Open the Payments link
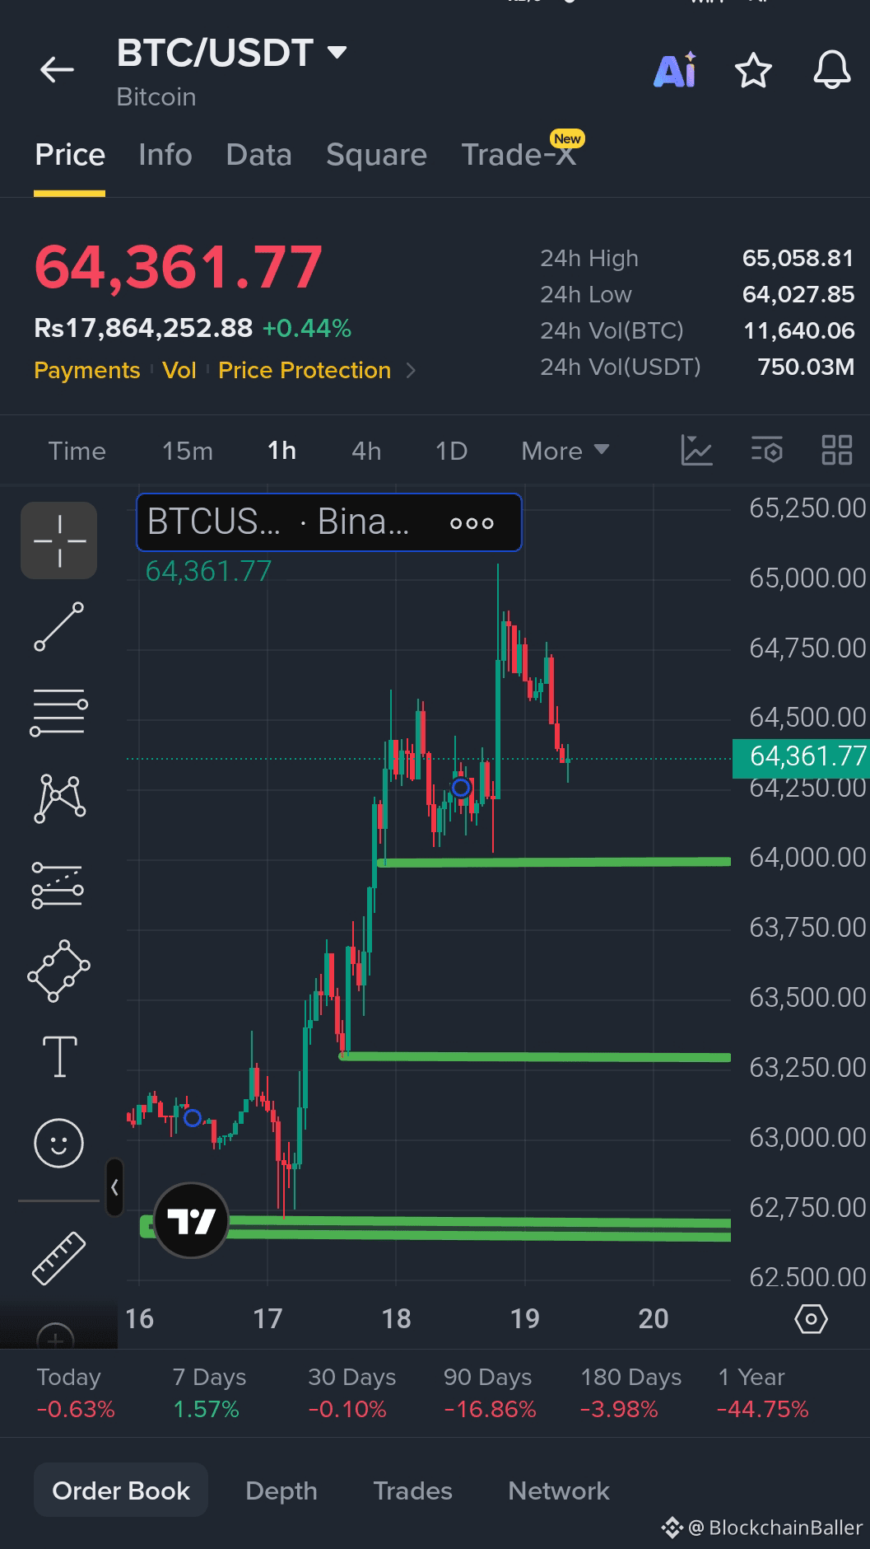This screenshot has height=1549, width=870. (x=87, y=371)
